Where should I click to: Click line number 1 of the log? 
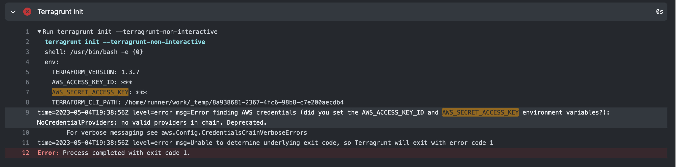[27, 32]
